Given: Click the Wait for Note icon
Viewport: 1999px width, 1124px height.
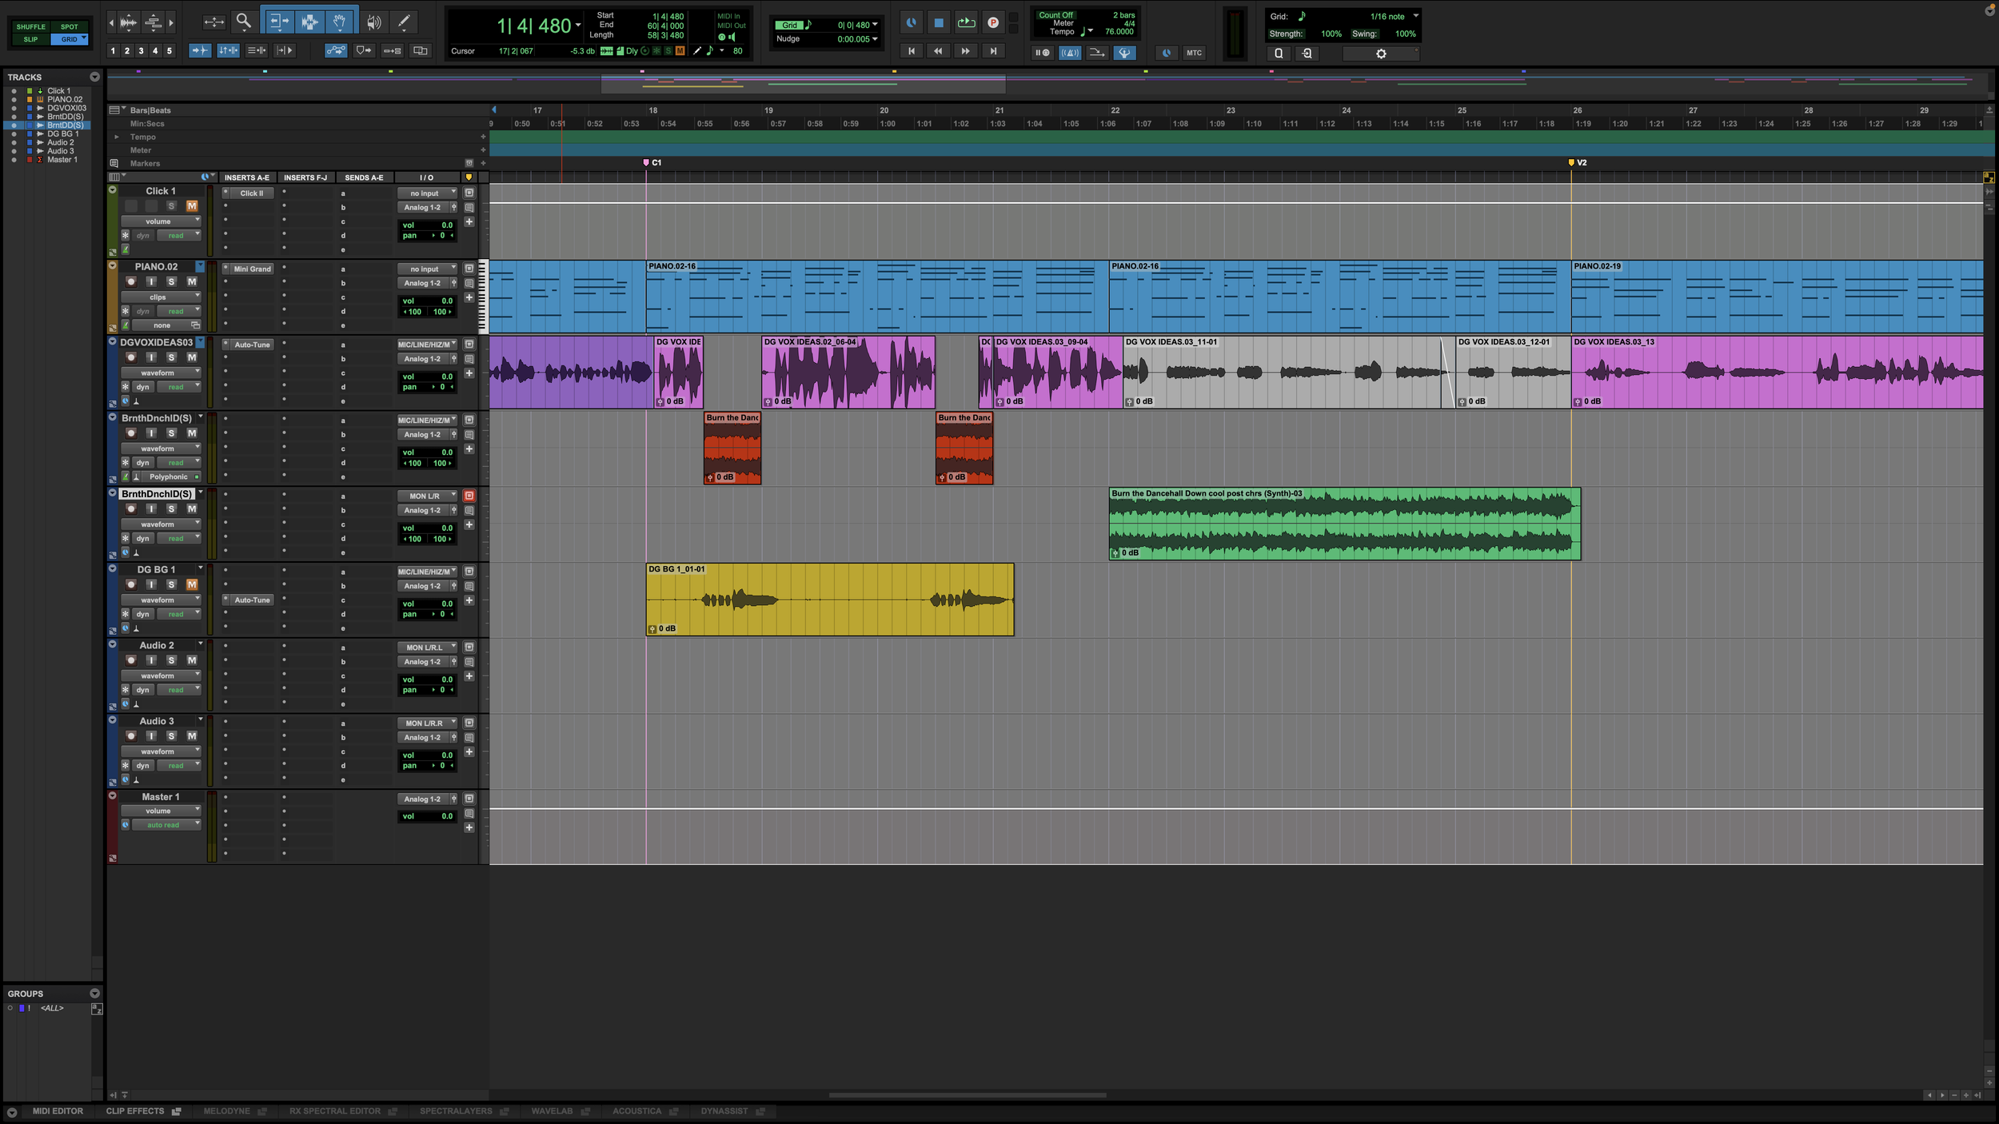Looking at the screenshot, I should (1042, 53).
